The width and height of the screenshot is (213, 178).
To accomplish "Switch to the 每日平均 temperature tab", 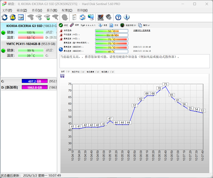I will point(78,72).
